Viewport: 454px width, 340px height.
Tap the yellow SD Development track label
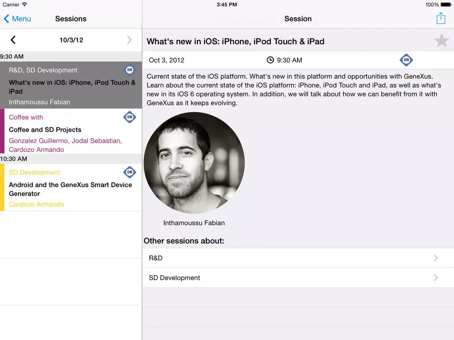[x=34, y=173]
